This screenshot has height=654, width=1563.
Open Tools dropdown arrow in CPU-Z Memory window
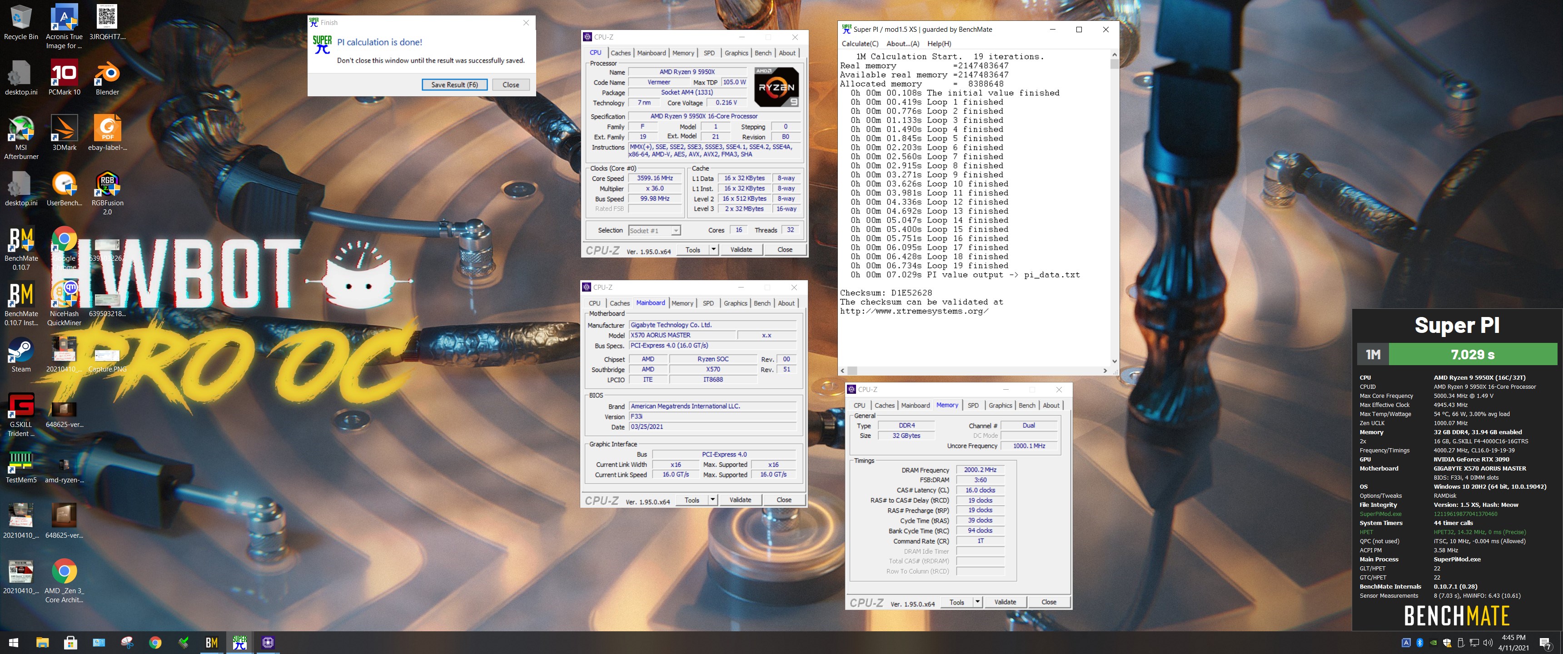coord(977,602)
